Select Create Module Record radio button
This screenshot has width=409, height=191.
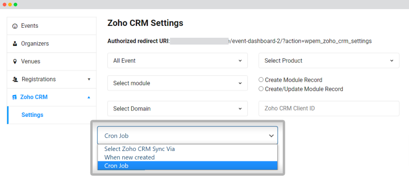(261, 80)
